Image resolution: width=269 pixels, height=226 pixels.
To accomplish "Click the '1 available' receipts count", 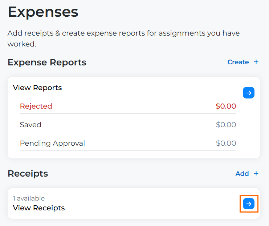I will [x=29, y=198].
